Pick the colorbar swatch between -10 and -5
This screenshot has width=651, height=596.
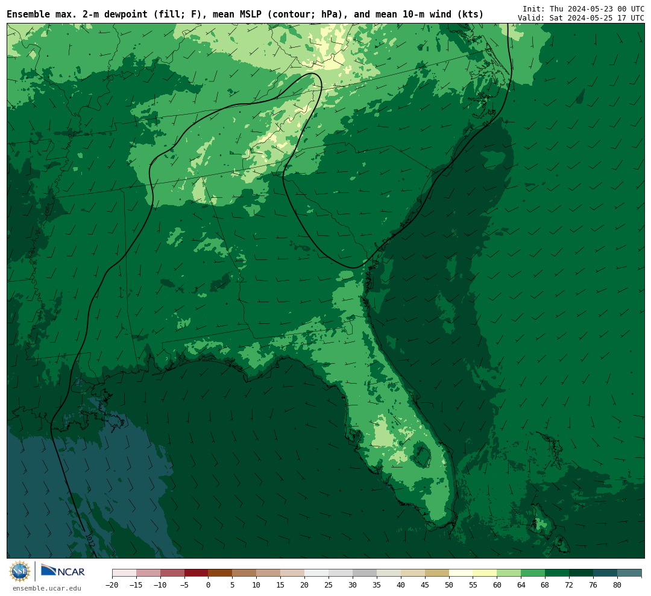[x=172, y=573]
